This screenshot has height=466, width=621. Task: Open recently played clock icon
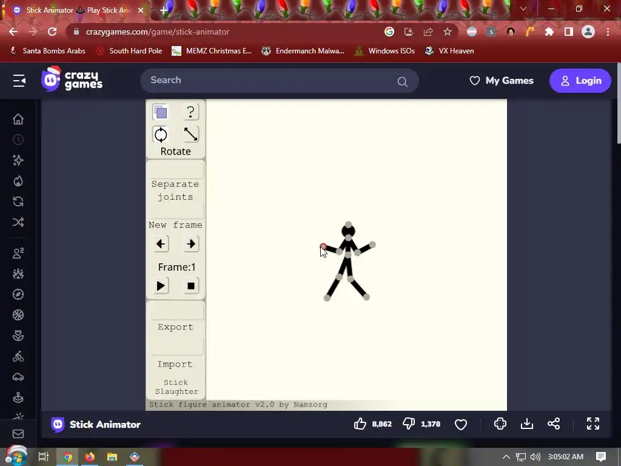tap(18, 140)
